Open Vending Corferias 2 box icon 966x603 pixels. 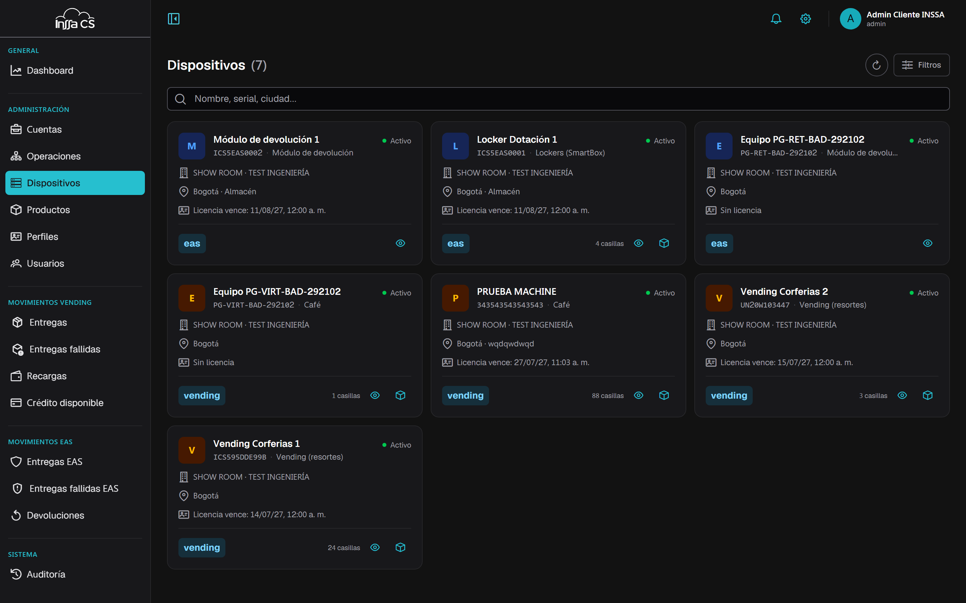point(928,395)
